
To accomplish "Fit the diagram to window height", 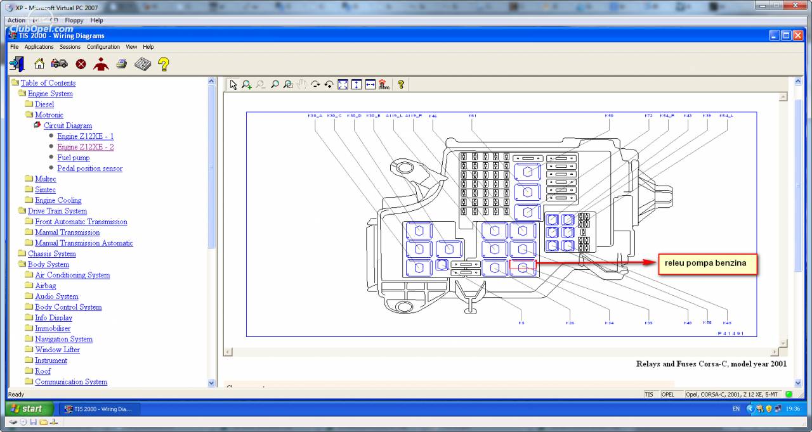I will click(x=357, y=84).
